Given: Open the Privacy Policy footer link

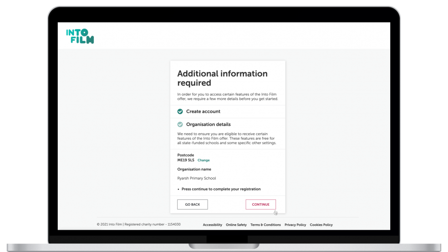Looking at the screenshot, I should 295,225.
